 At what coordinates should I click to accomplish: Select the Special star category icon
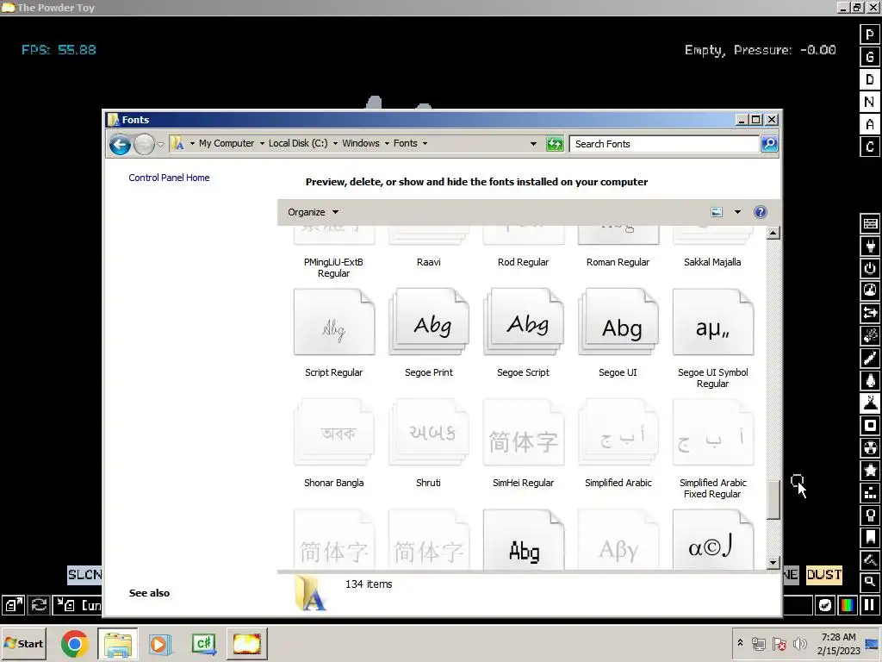pyautogui.click(x=870, y=470)
